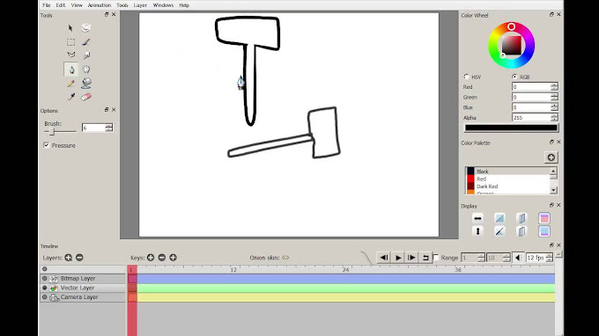The width and height of the screenshot is (599, 336).
Task: Remove key frame with minus icon
Action: [x=161, y=258]
